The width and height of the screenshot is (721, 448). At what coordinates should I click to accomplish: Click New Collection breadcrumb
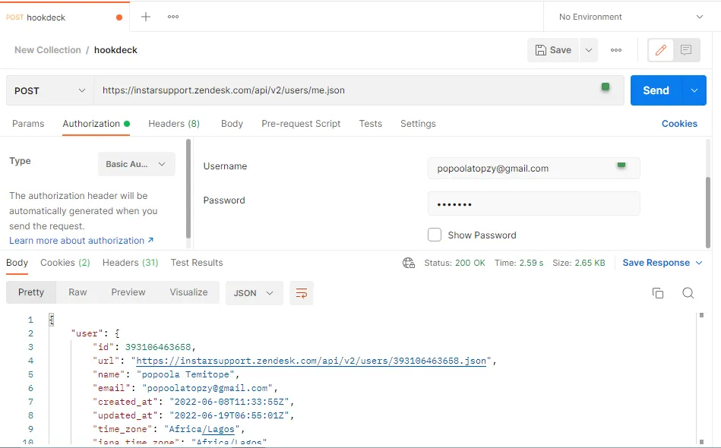[x=48, y=50]
